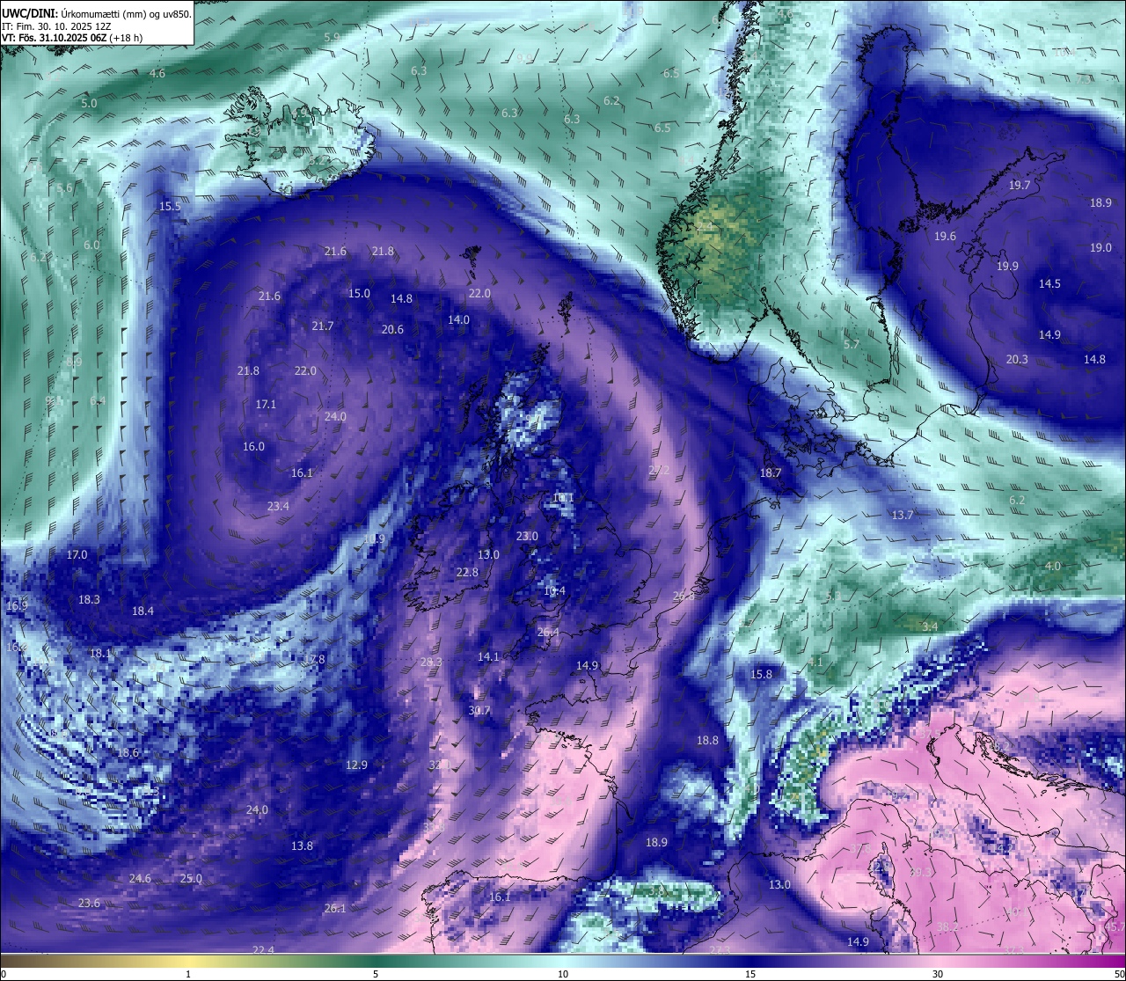Click the map value 24.6
The width and height of the screenshot is (1126, 981).
click(x=140, y=879)
